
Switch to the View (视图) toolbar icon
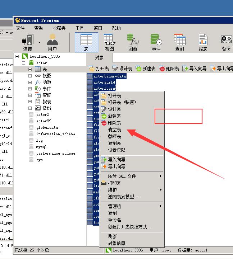click(109, 42)
